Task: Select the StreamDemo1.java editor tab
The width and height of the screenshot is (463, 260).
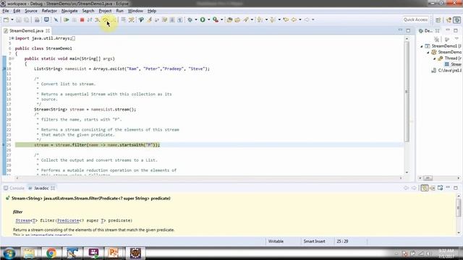Action: coord(26,30)
